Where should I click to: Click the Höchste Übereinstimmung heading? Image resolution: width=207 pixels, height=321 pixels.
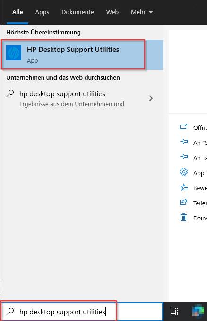43,33
